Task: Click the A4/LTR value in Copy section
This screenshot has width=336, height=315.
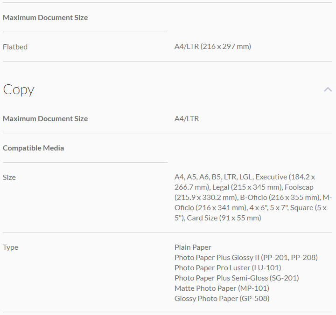Action: [x=187, y=119]
